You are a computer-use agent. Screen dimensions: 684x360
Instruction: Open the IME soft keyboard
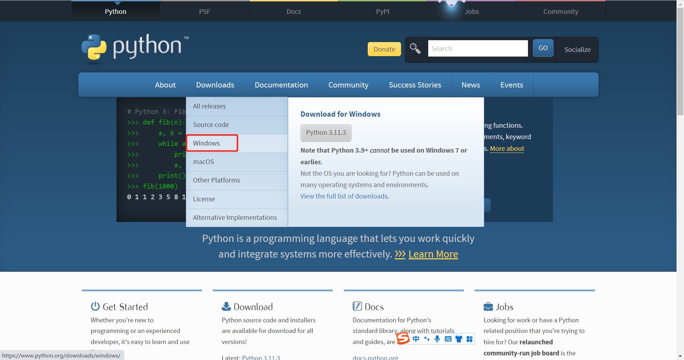(448, 339)
